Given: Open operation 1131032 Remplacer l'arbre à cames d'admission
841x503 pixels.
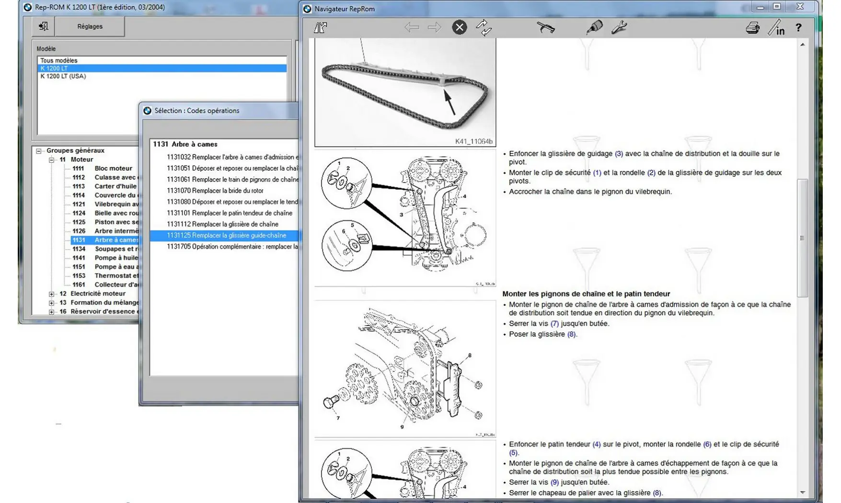Looking at the screenshot, I should [x=232, y=157].
